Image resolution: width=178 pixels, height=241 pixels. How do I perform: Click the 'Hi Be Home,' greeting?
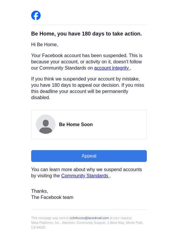pos(44,45)
